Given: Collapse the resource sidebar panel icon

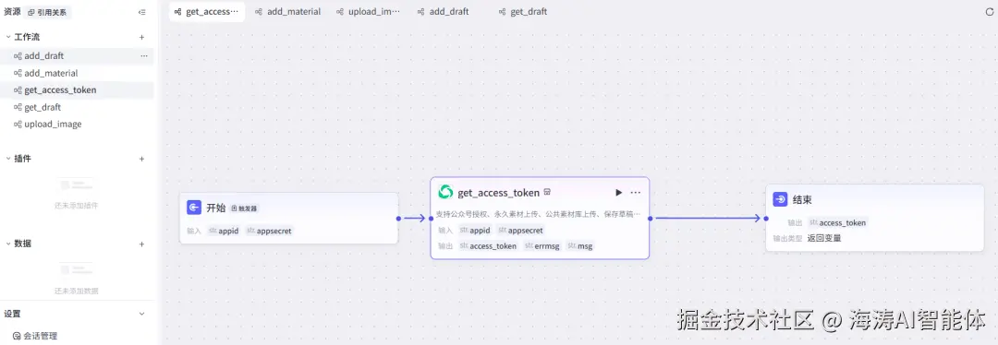Looking at the screenshot, I should coord(141,12).
